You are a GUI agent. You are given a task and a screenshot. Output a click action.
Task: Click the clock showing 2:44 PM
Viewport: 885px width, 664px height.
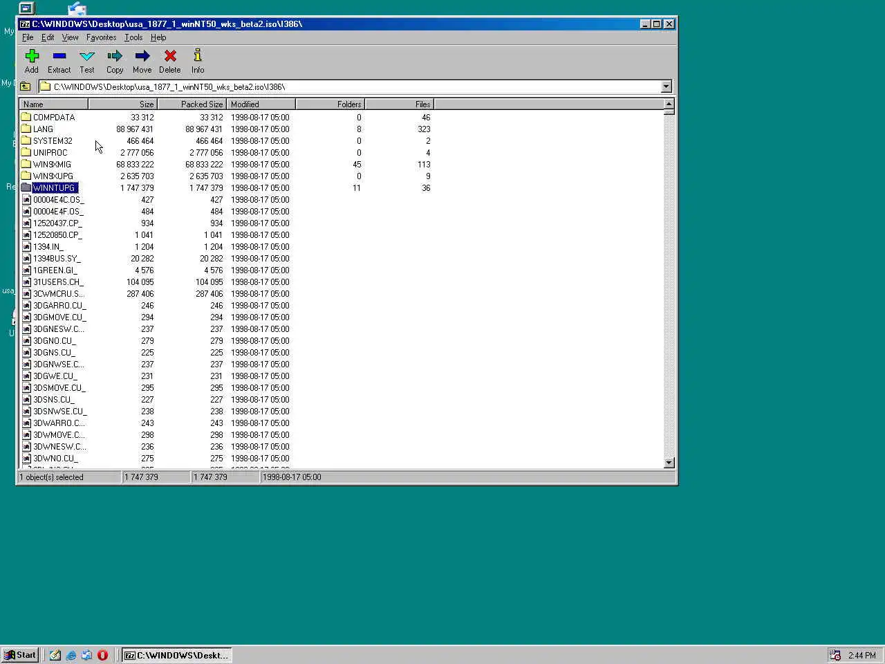(862, 655)
